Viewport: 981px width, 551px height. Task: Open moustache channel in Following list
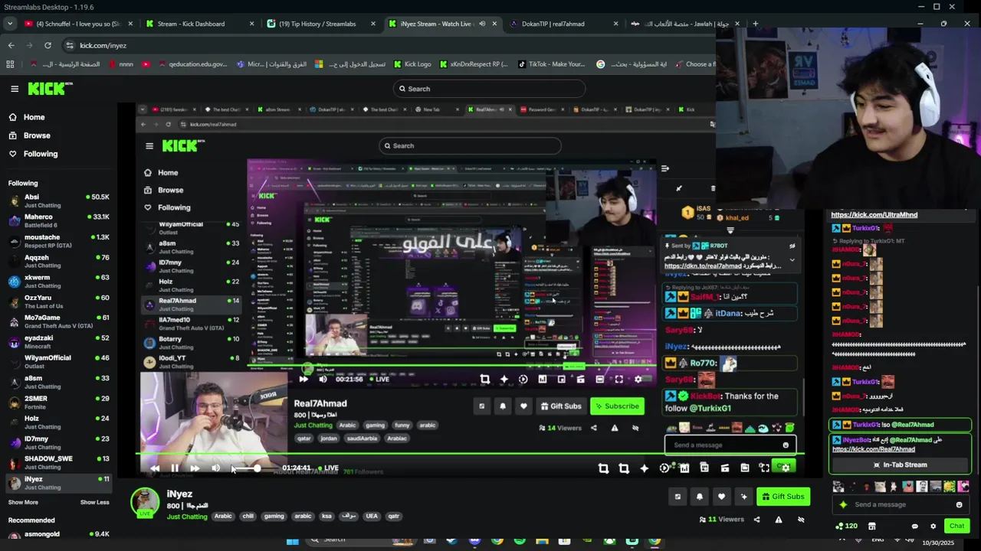[x=58, y=241]
